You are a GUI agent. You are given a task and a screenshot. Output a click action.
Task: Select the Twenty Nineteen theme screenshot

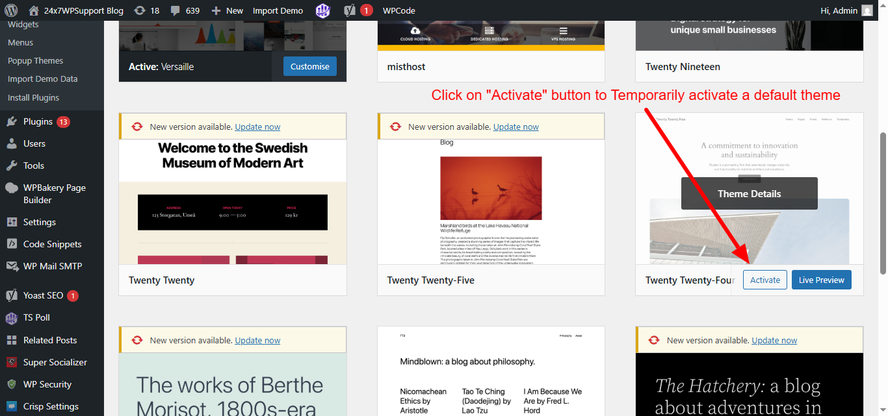750,35
